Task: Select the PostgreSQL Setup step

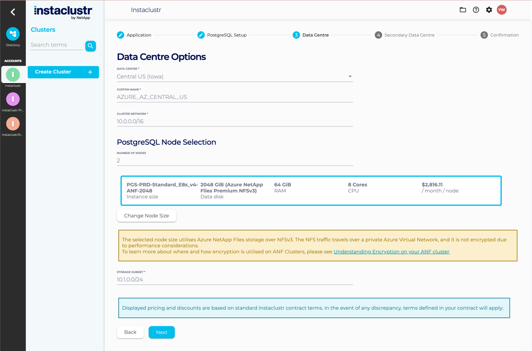Action: click(x=222, y=35)
